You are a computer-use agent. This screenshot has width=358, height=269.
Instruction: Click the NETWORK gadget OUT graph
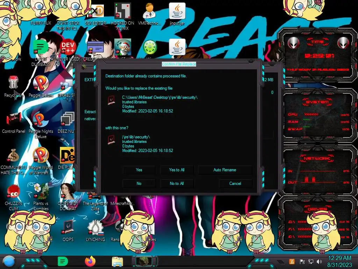(318, 180)
